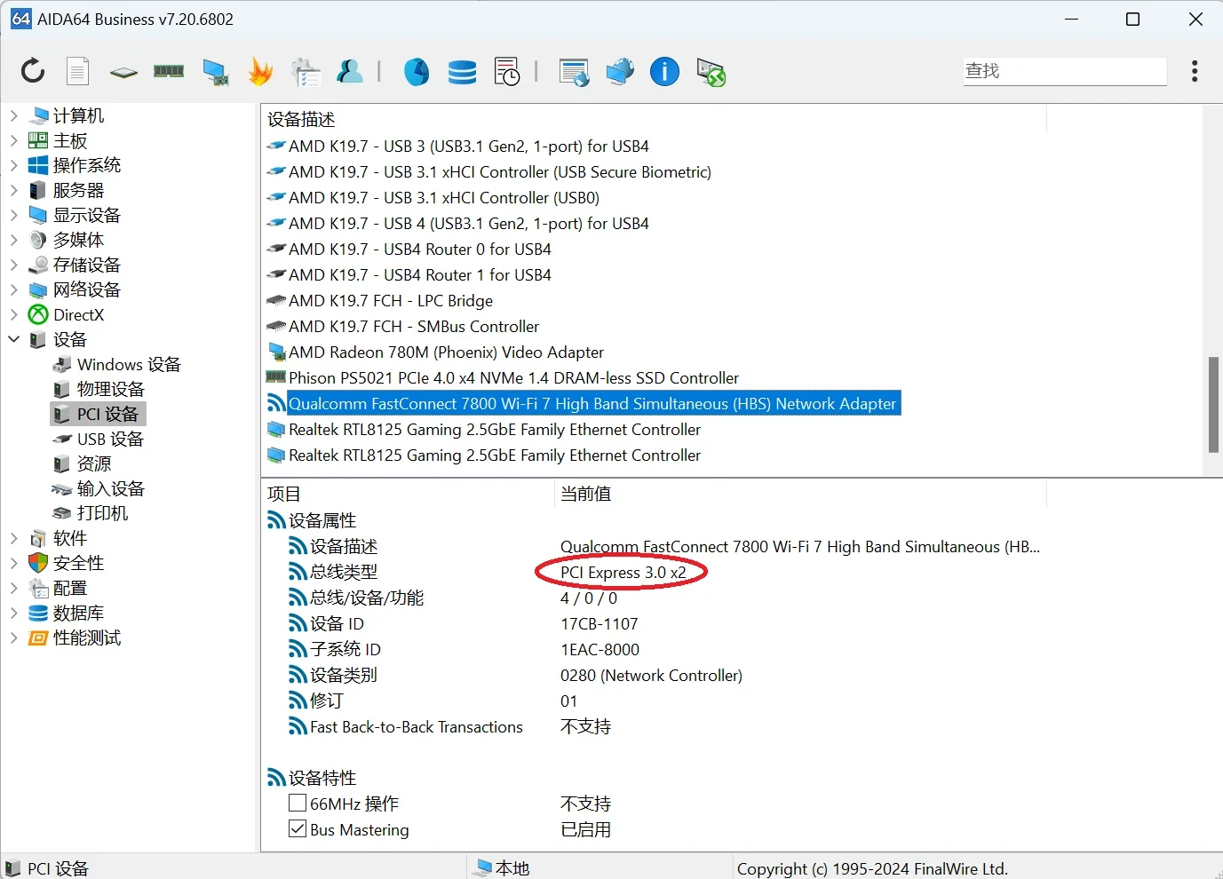Click the flame stability test icon

coord(260,72)
